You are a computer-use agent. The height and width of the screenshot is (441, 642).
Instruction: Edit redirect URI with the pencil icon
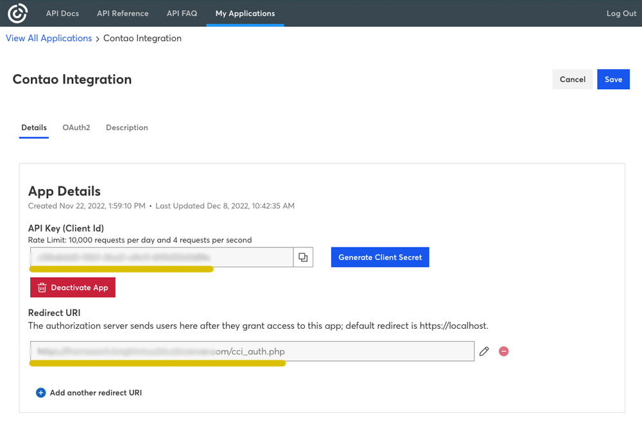[484, 351]
